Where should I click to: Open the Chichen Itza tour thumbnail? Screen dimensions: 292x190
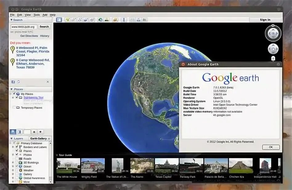click(241, 166)
